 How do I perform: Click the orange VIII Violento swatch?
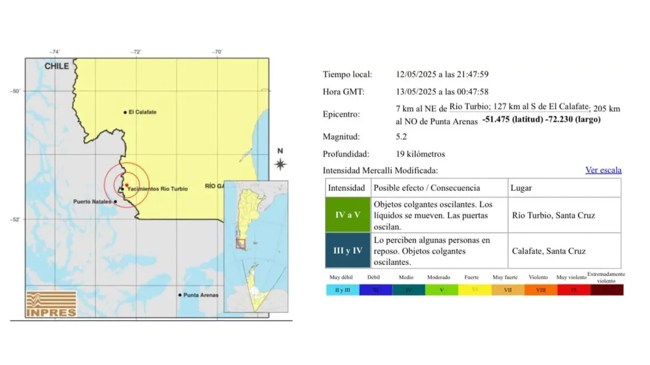(x=540, y=290)
